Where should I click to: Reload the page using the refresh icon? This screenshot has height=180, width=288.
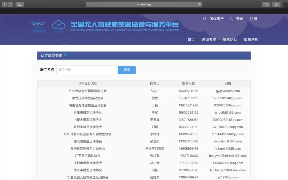pyautogui.click(x=199, y=4)
